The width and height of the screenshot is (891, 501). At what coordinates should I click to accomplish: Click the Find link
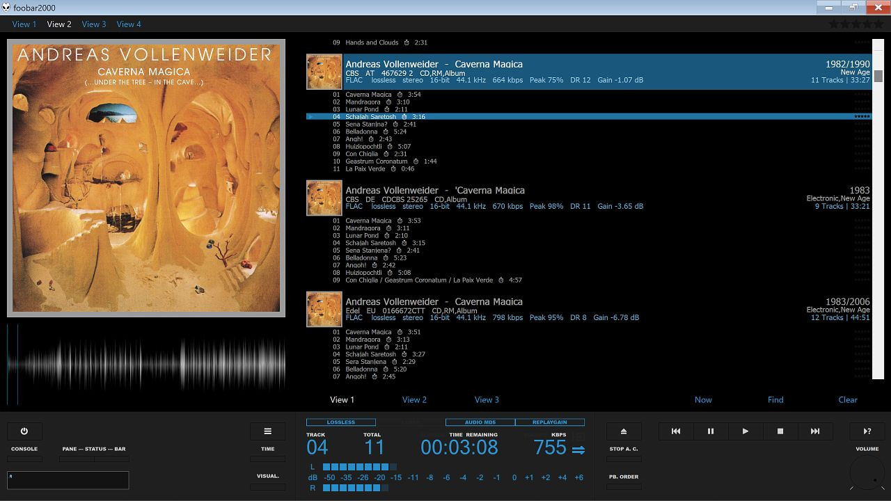[775, 400]
